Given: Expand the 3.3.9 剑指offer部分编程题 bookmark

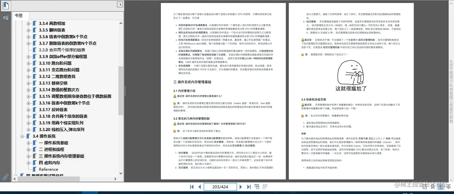Looking at the screenshot, I should pos(28,57).
